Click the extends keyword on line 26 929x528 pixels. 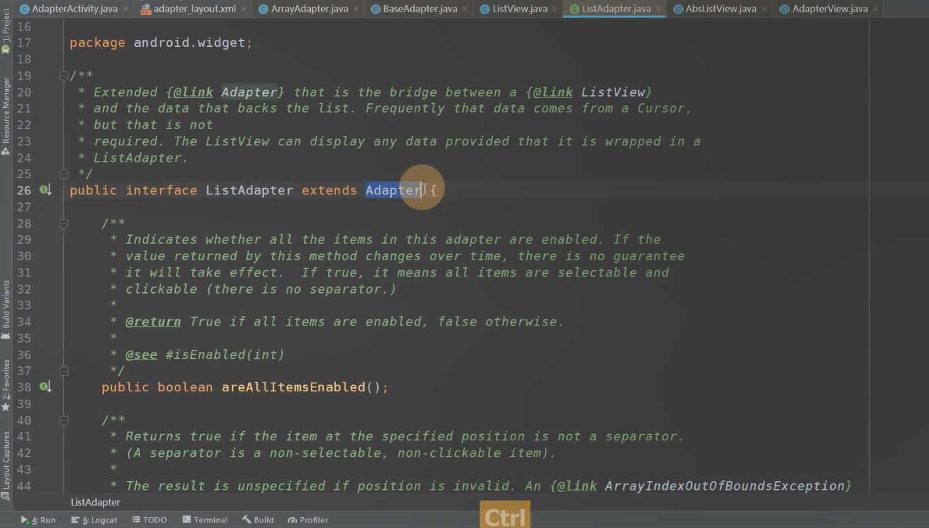click(329, 190)
